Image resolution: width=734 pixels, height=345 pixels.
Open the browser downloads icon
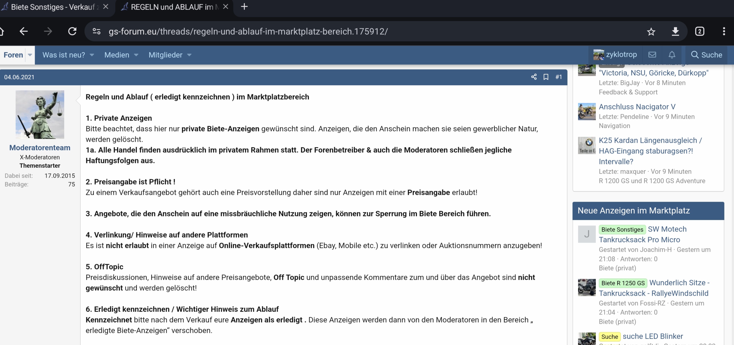click(675, 31)
